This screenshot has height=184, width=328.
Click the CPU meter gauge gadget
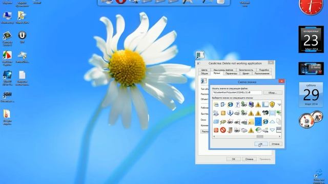(311, 120)
